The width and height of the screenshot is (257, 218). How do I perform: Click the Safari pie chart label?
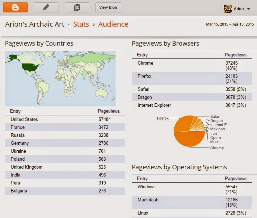(215, 116)
